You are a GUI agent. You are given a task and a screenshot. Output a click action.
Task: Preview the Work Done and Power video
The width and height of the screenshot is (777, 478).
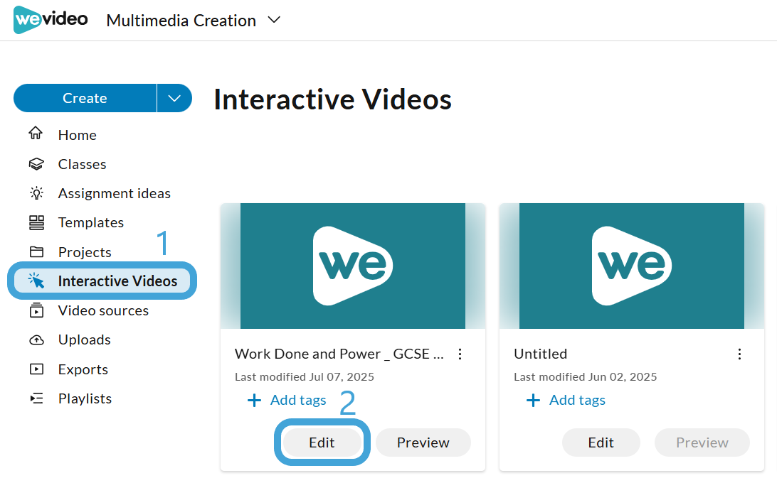tap(423, 442)
